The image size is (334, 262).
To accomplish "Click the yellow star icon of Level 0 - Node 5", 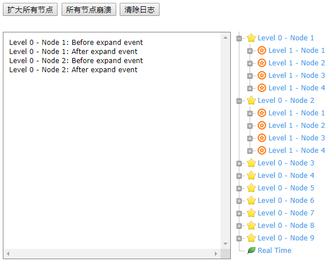I will (251, 188).
